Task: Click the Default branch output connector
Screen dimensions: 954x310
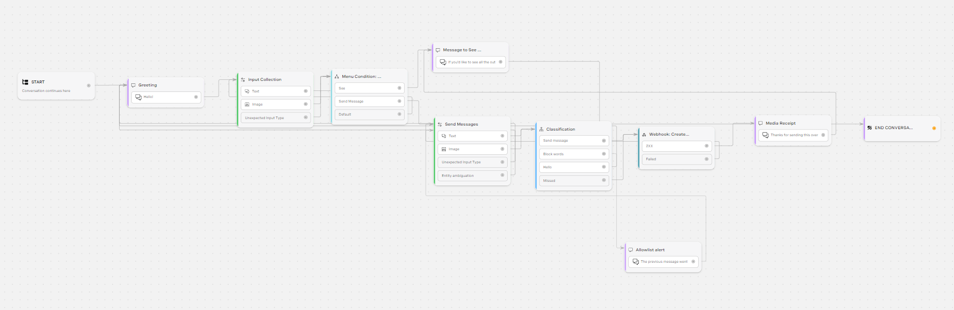Action: (400, 114)
